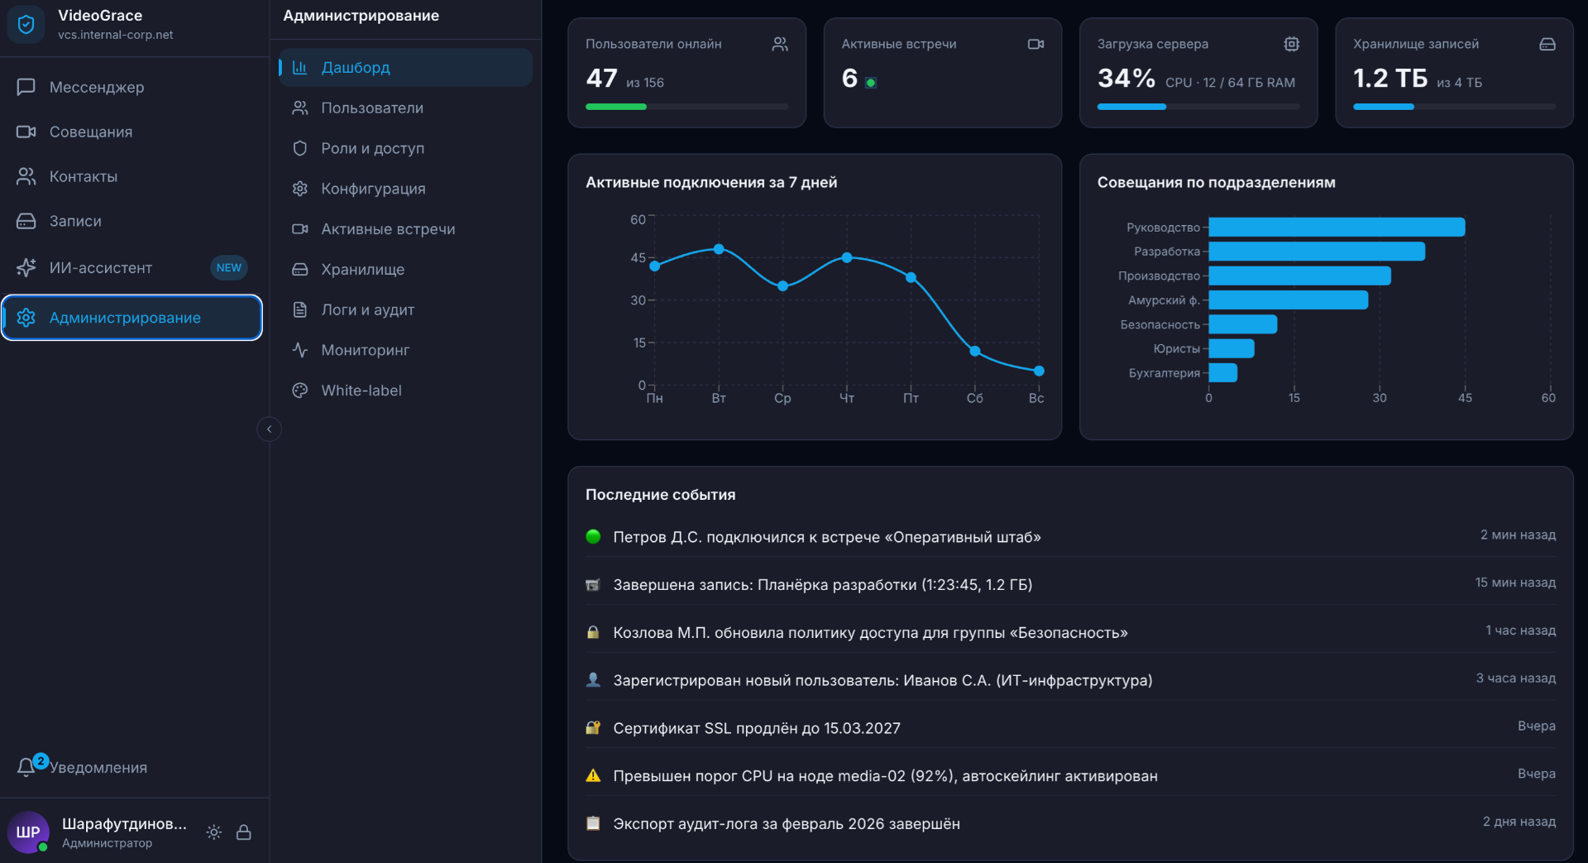Click the Хранилище записей usage bar

pos(1454,107)
